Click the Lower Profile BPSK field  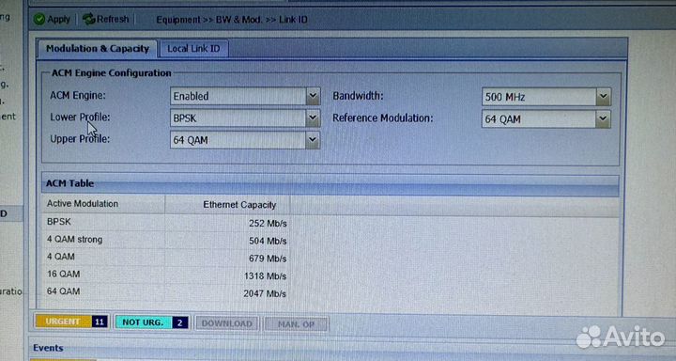[238, 118]
